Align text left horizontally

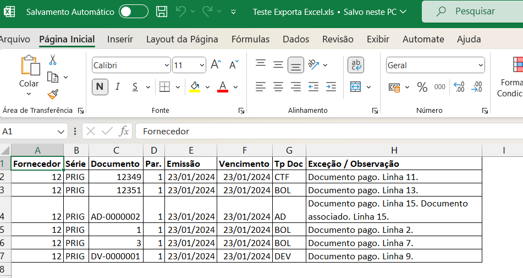coord(261,87)
